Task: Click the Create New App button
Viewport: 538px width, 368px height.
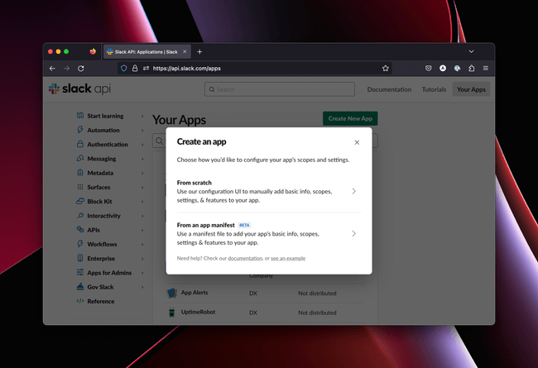Action: click(x=350, y=118)
